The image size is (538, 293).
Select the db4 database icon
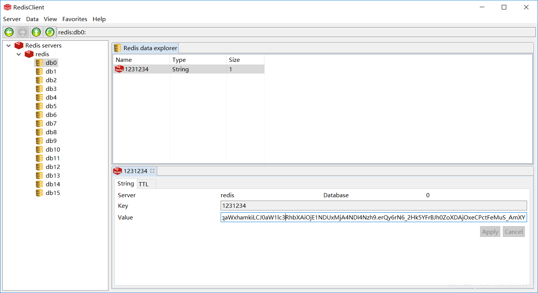point(39,97)
